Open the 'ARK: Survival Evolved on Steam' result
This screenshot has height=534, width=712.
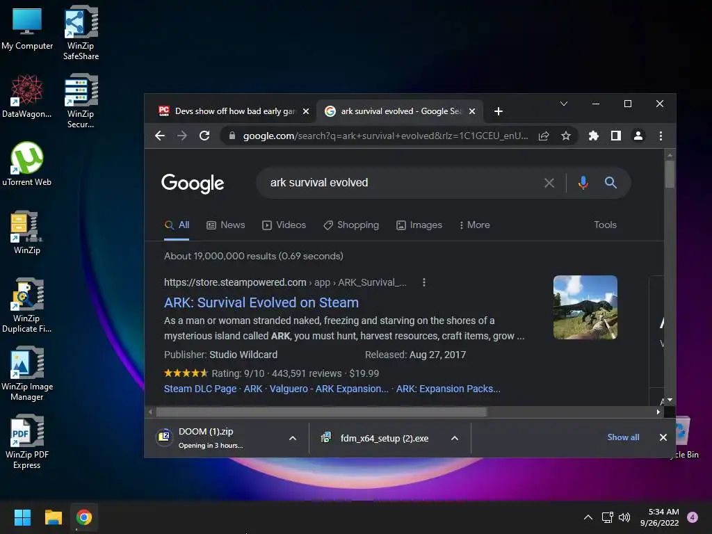click(x=261, y=303)
